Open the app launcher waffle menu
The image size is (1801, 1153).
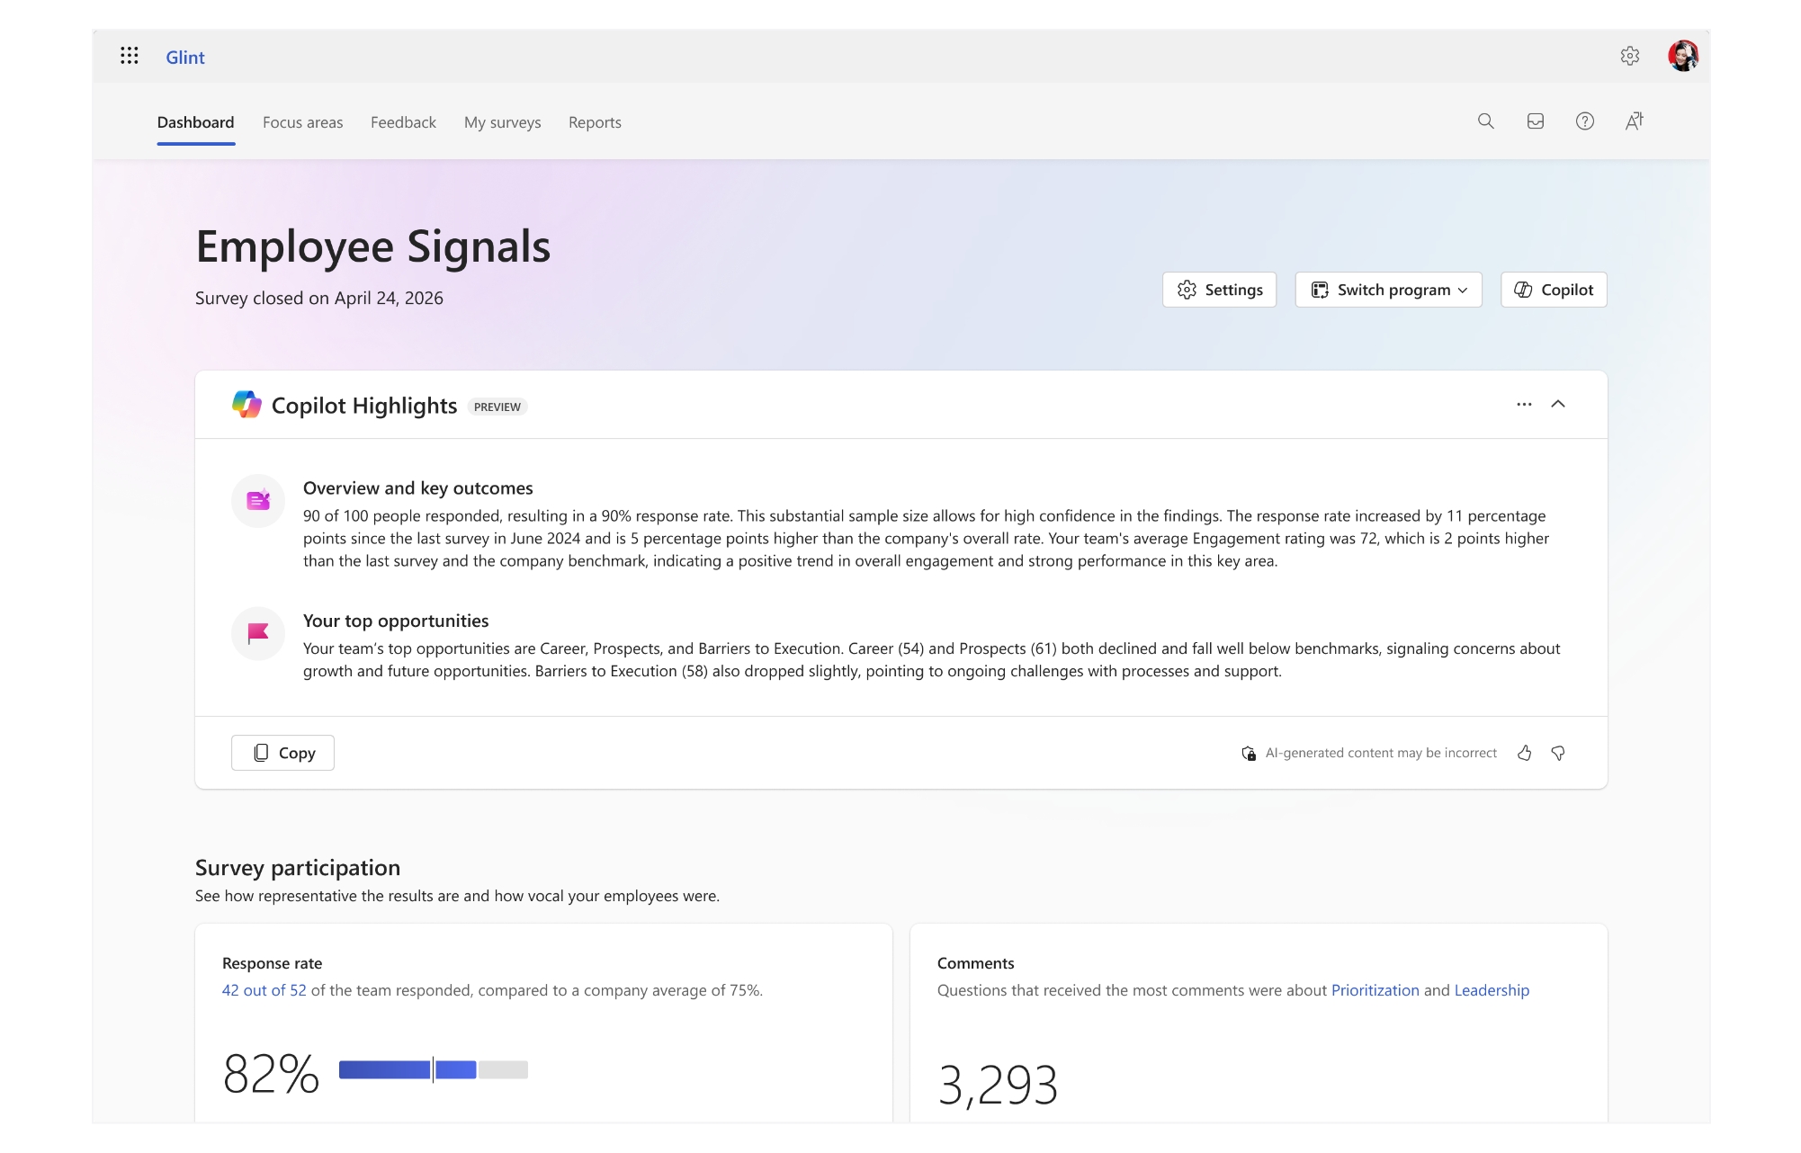(130, 56)
